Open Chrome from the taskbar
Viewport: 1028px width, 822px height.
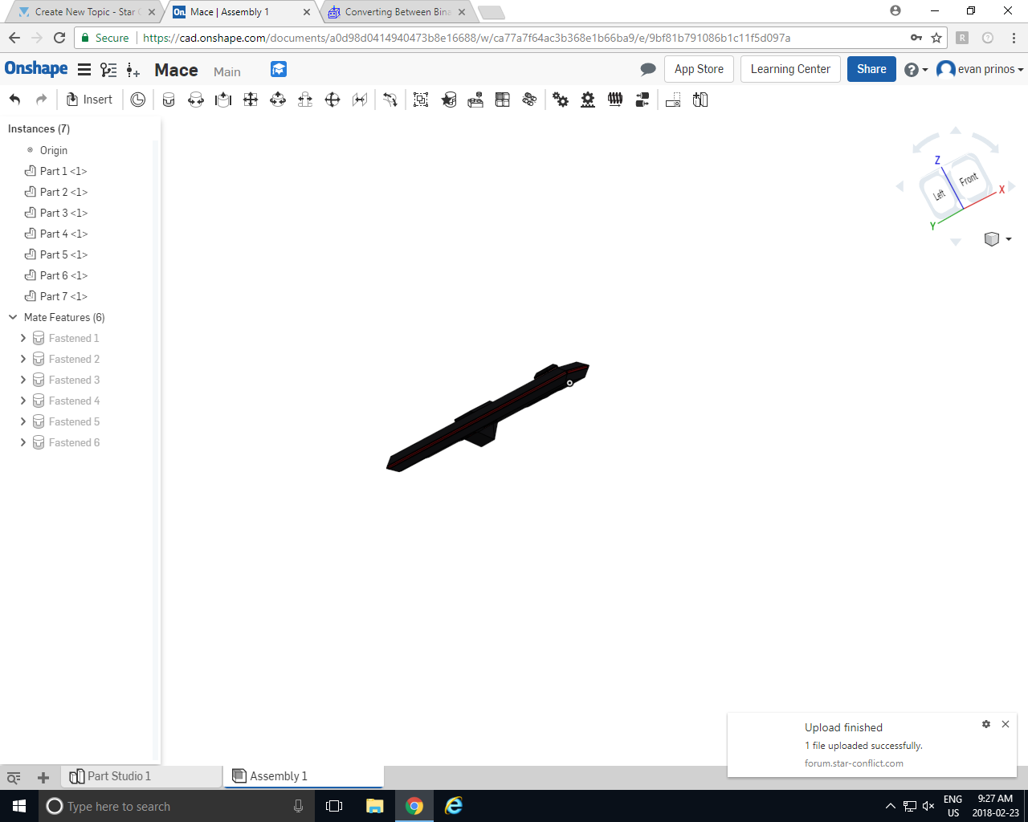pyautogui.click(x=414, y=806)
